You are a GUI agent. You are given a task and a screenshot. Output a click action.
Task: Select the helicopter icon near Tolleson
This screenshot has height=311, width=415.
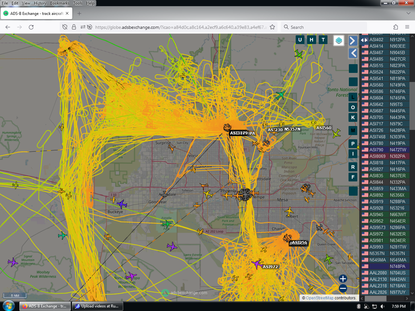click(x=204, y=185)
